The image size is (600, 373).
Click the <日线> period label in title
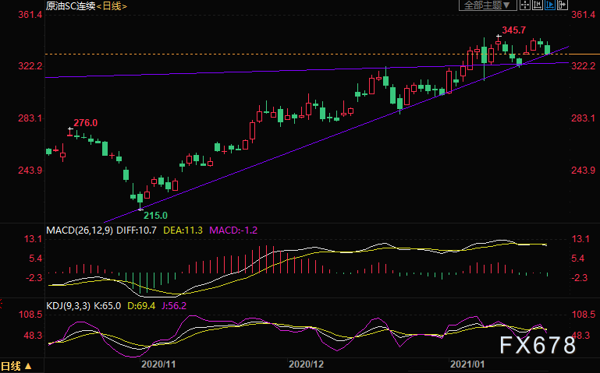pyautogui.click(x=112, y=6)
